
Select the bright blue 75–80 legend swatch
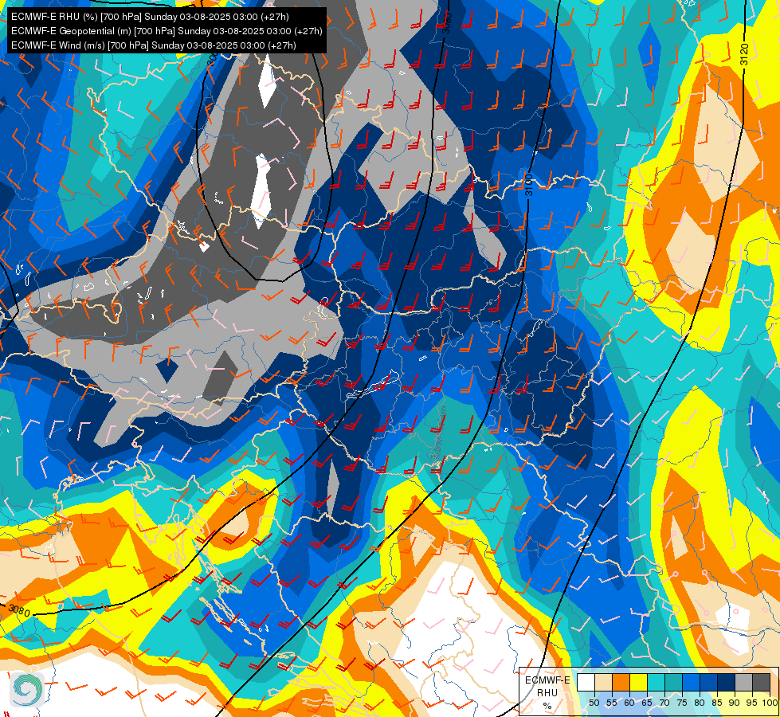click(x=692, y=682)
